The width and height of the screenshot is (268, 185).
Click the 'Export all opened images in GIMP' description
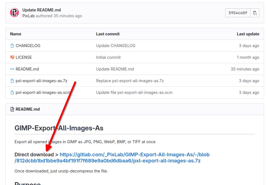tap(85, 142)
